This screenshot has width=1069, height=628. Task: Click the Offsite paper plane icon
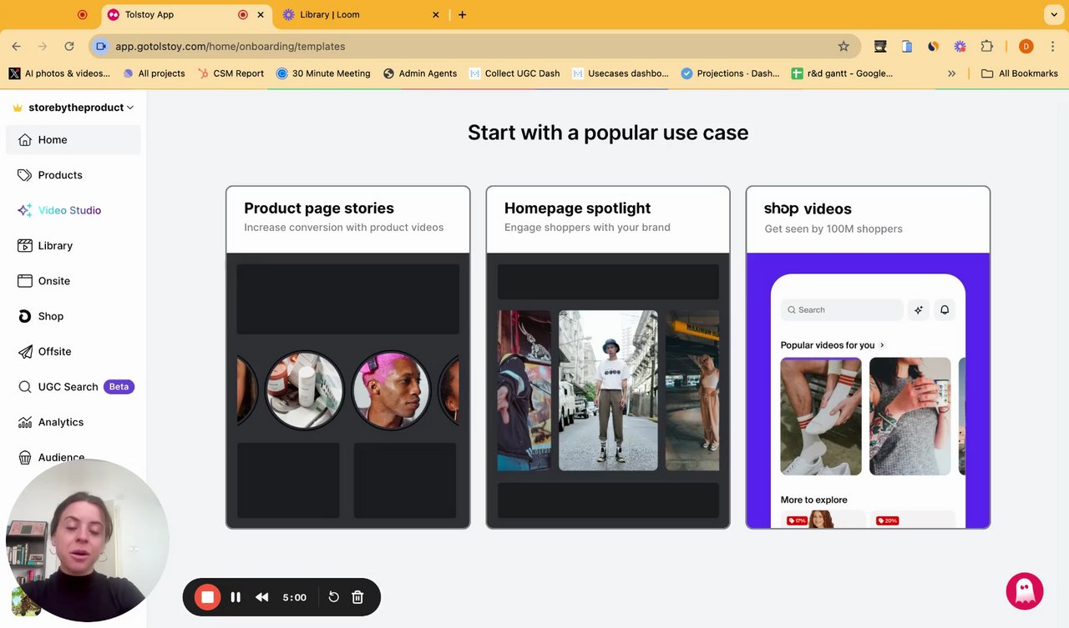tap(25, 352)
